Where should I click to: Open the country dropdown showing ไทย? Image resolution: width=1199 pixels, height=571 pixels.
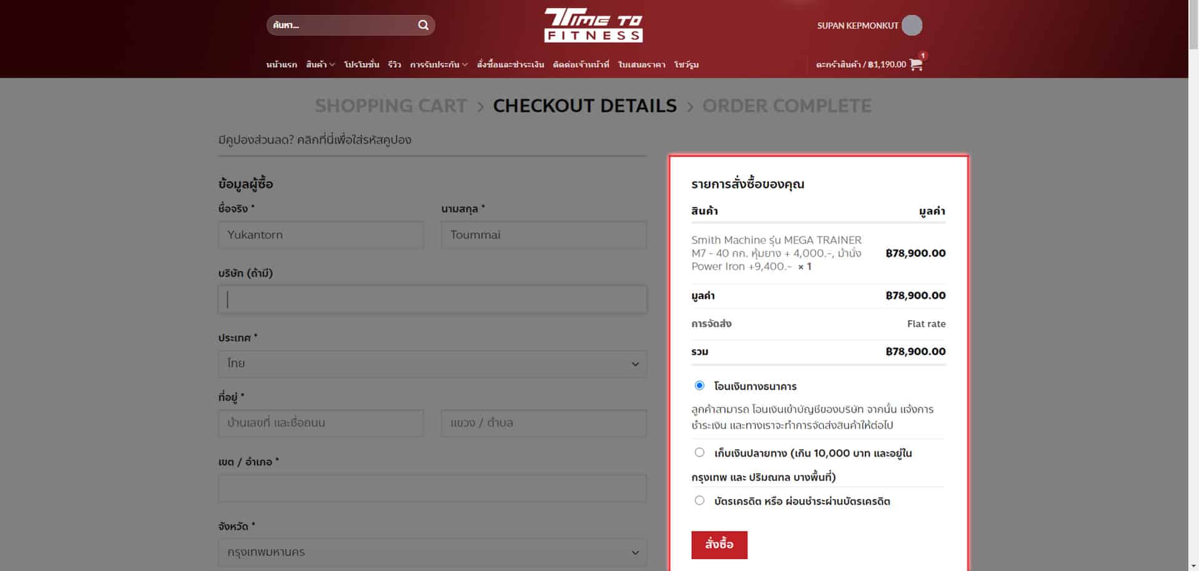[x=432, y=364]
